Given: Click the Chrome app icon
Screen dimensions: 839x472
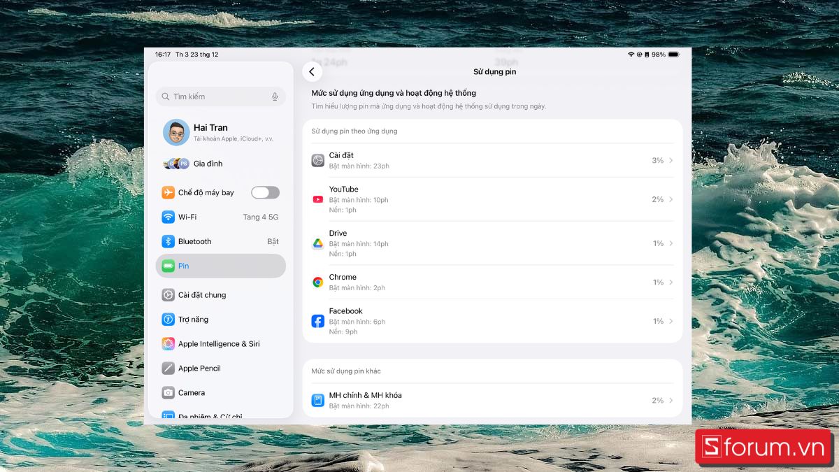Looking at the screenshot, I should (317, 282).
